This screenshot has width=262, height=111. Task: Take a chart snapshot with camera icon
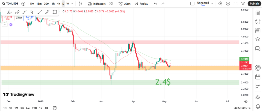coord(243,4)
